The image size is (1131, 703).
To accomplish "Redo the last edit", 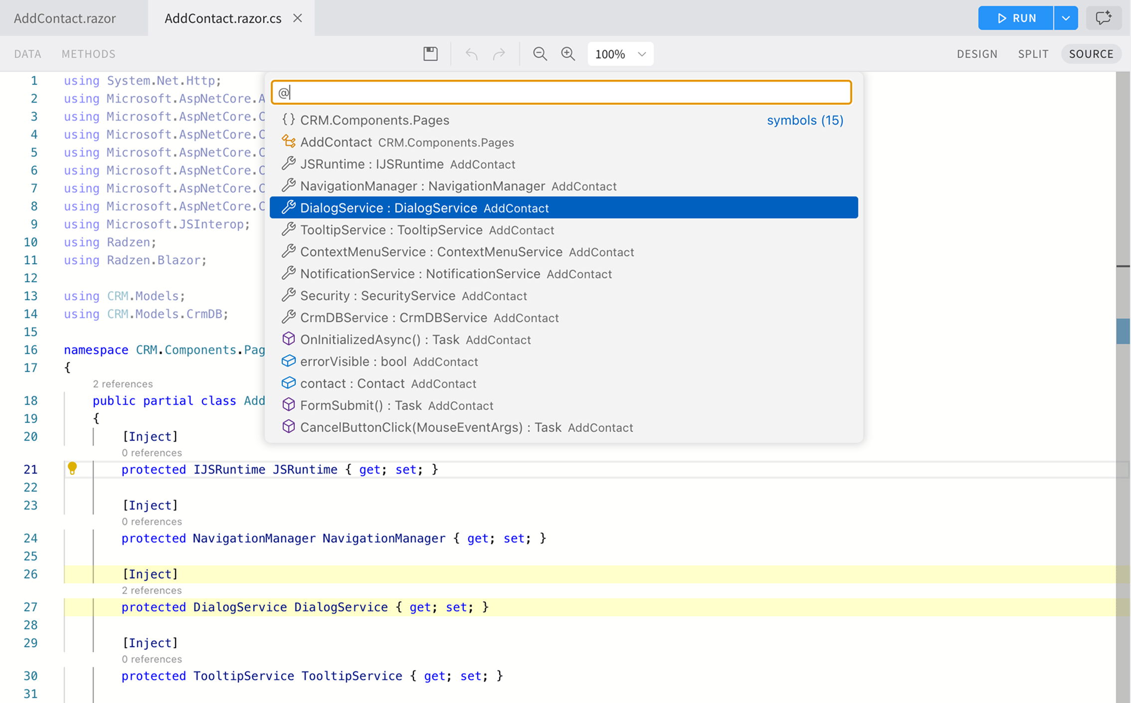I will click(498, 54).
